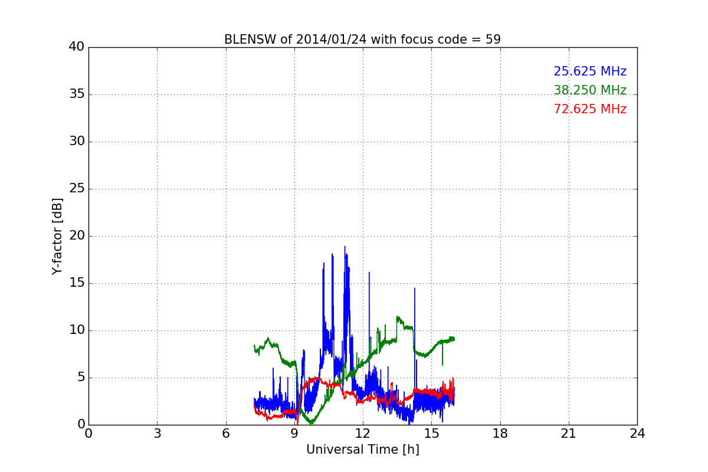Click the x-axis tick label '18'
708x472 pixels.
500,434
